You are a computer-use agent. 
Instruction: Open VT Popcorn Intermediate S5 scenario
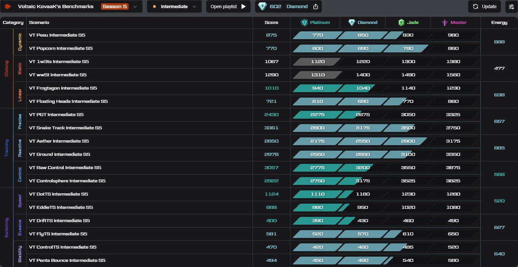coord(61,48)
